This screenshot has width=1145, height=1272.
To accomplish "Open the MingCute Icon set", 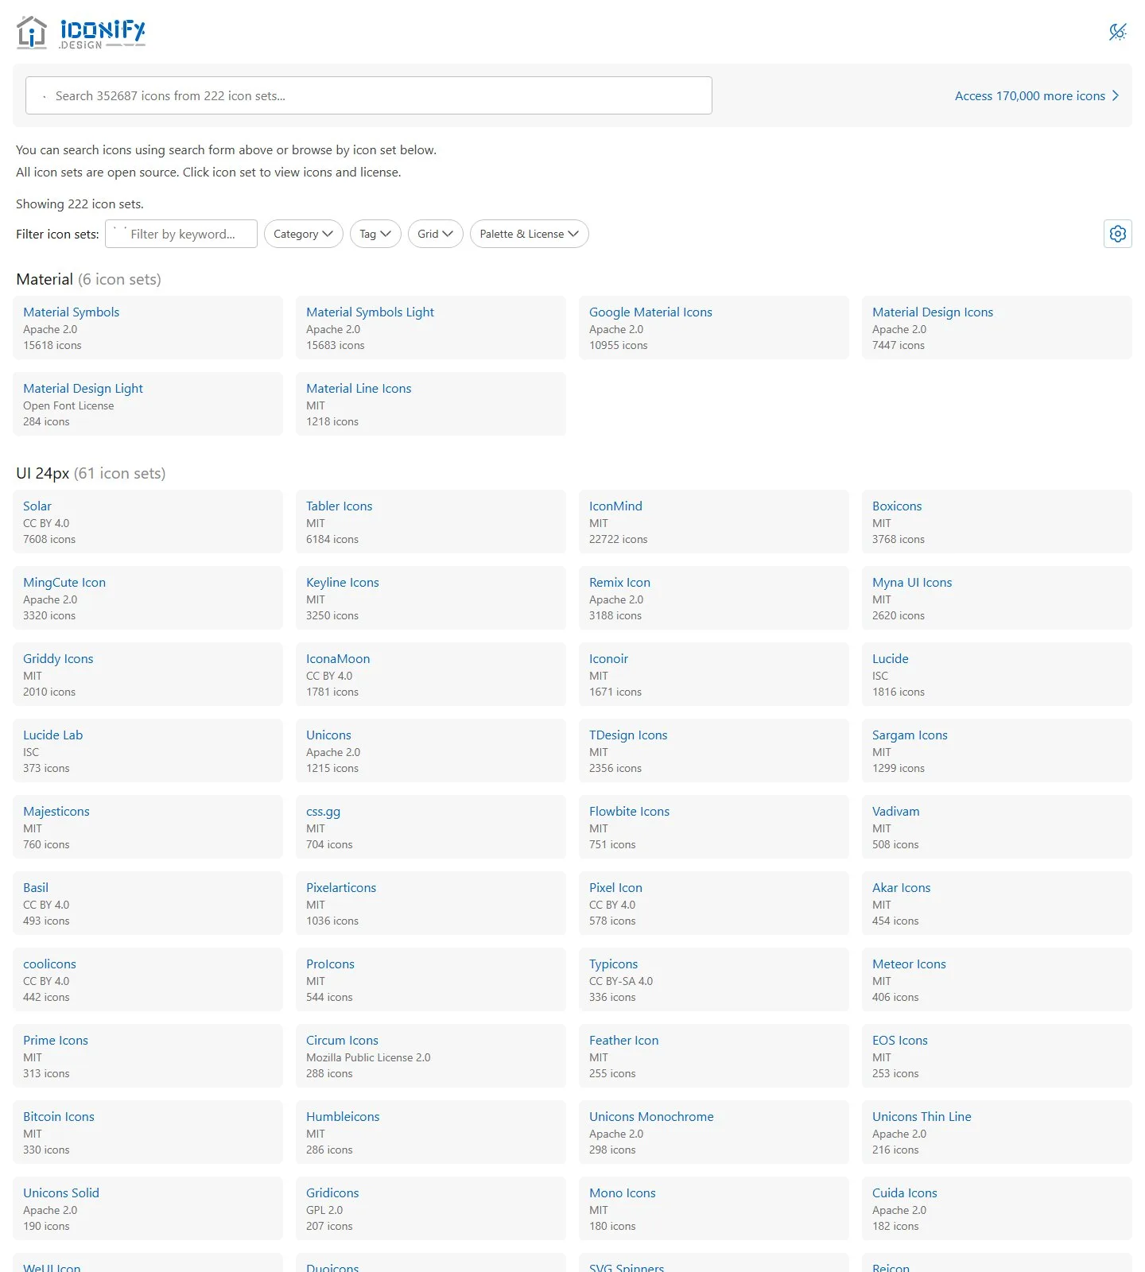I will point(148,598).
